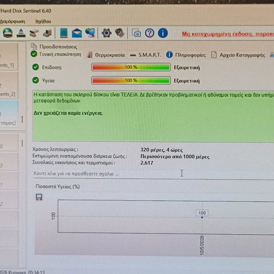This screenshot has height=274, width=274.
Task: Click the 100 axis label on the health chart
Action: pyautogui.click(x=53, y=216)
